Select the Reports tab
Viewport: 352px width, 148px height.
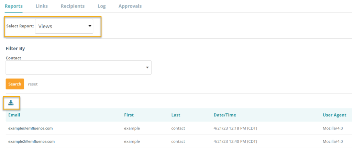(14, 6)
